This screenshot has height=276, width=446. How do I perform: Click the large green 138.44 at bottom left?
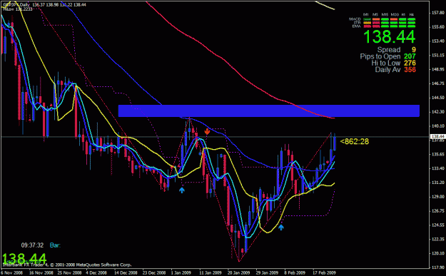coord(24,259)
